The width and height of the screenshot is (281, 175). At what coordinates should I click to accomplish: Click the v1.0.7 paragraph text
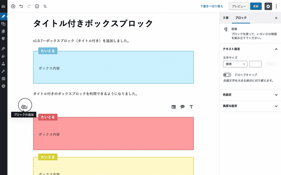click(81, 41)
